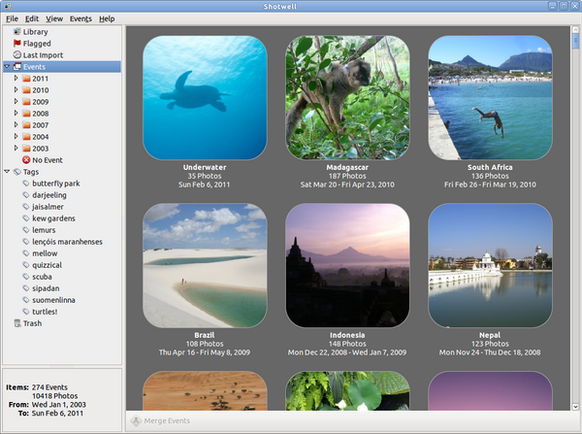Open the Madagascar event thumbnail

coord(347,98)
